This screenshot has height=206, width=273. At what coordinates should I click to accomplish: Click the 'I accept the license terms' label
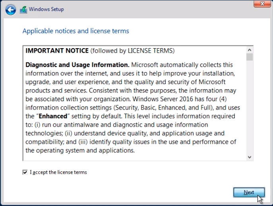[58, 172]
